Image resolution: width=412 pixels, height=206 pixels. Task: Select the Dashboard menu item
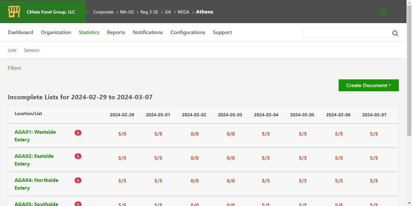point(20,32)
